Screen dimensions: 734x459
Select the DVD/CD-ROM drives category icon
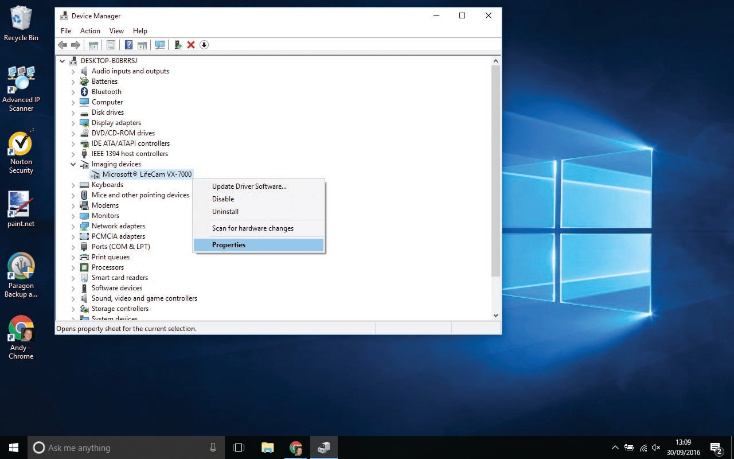pos(84,133)
